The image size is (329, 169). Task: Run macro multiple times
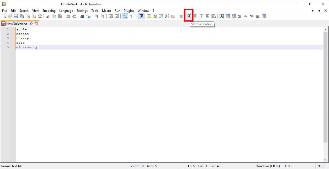(x=207, y=16)
